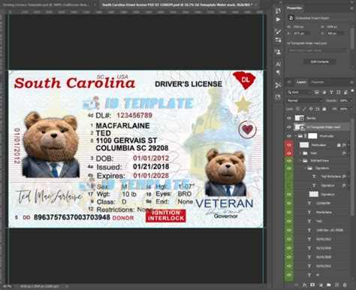Select the Front side layer mask thumbnail
The image size is (356, 290).
point(312,136)
